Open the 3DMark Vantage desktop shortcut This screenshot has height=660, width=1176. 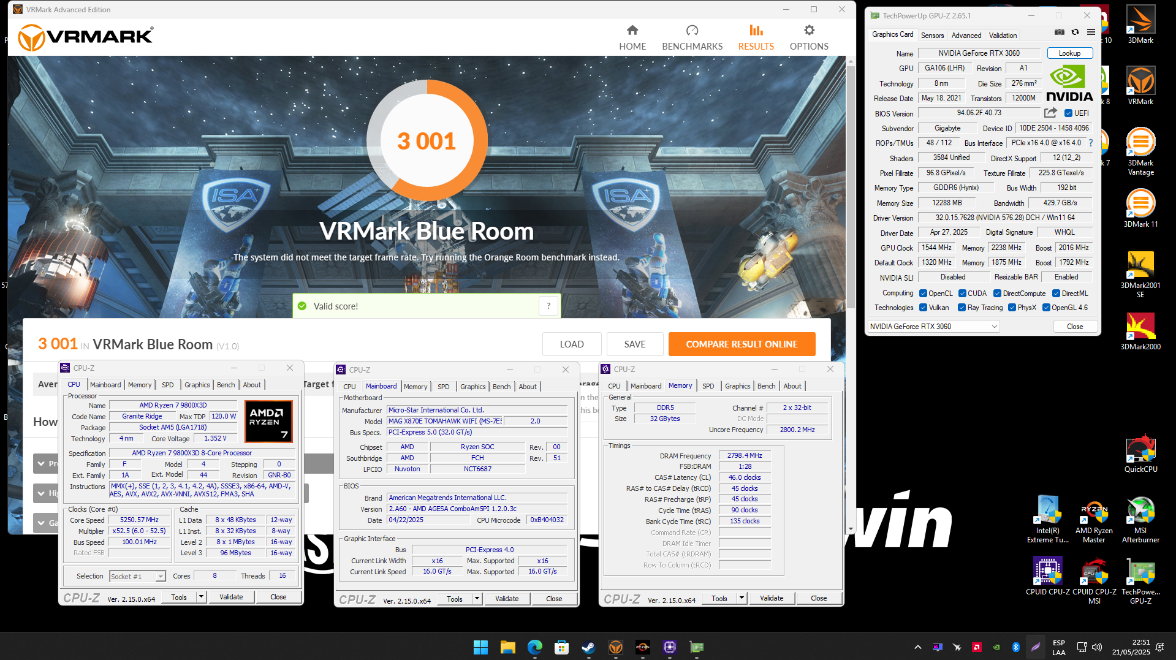(x=1140, y=151)
